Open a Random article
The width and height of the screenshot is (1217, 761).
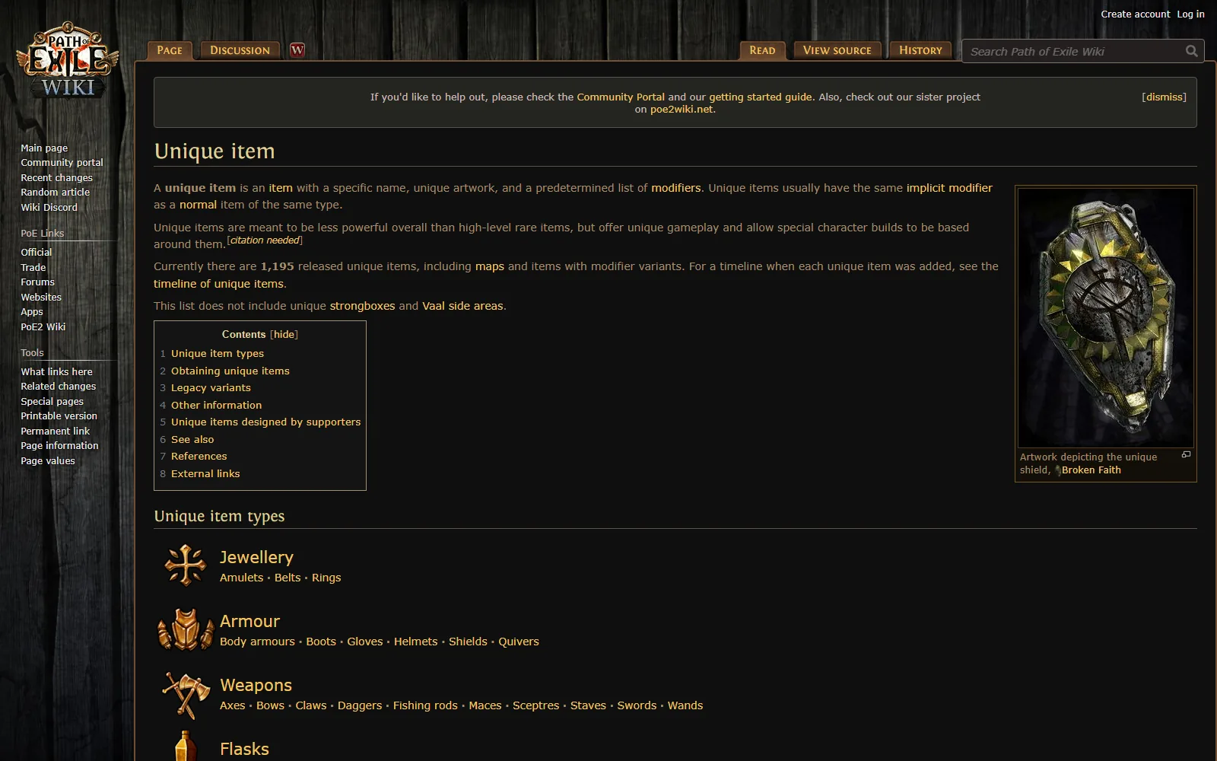[55, 192]
